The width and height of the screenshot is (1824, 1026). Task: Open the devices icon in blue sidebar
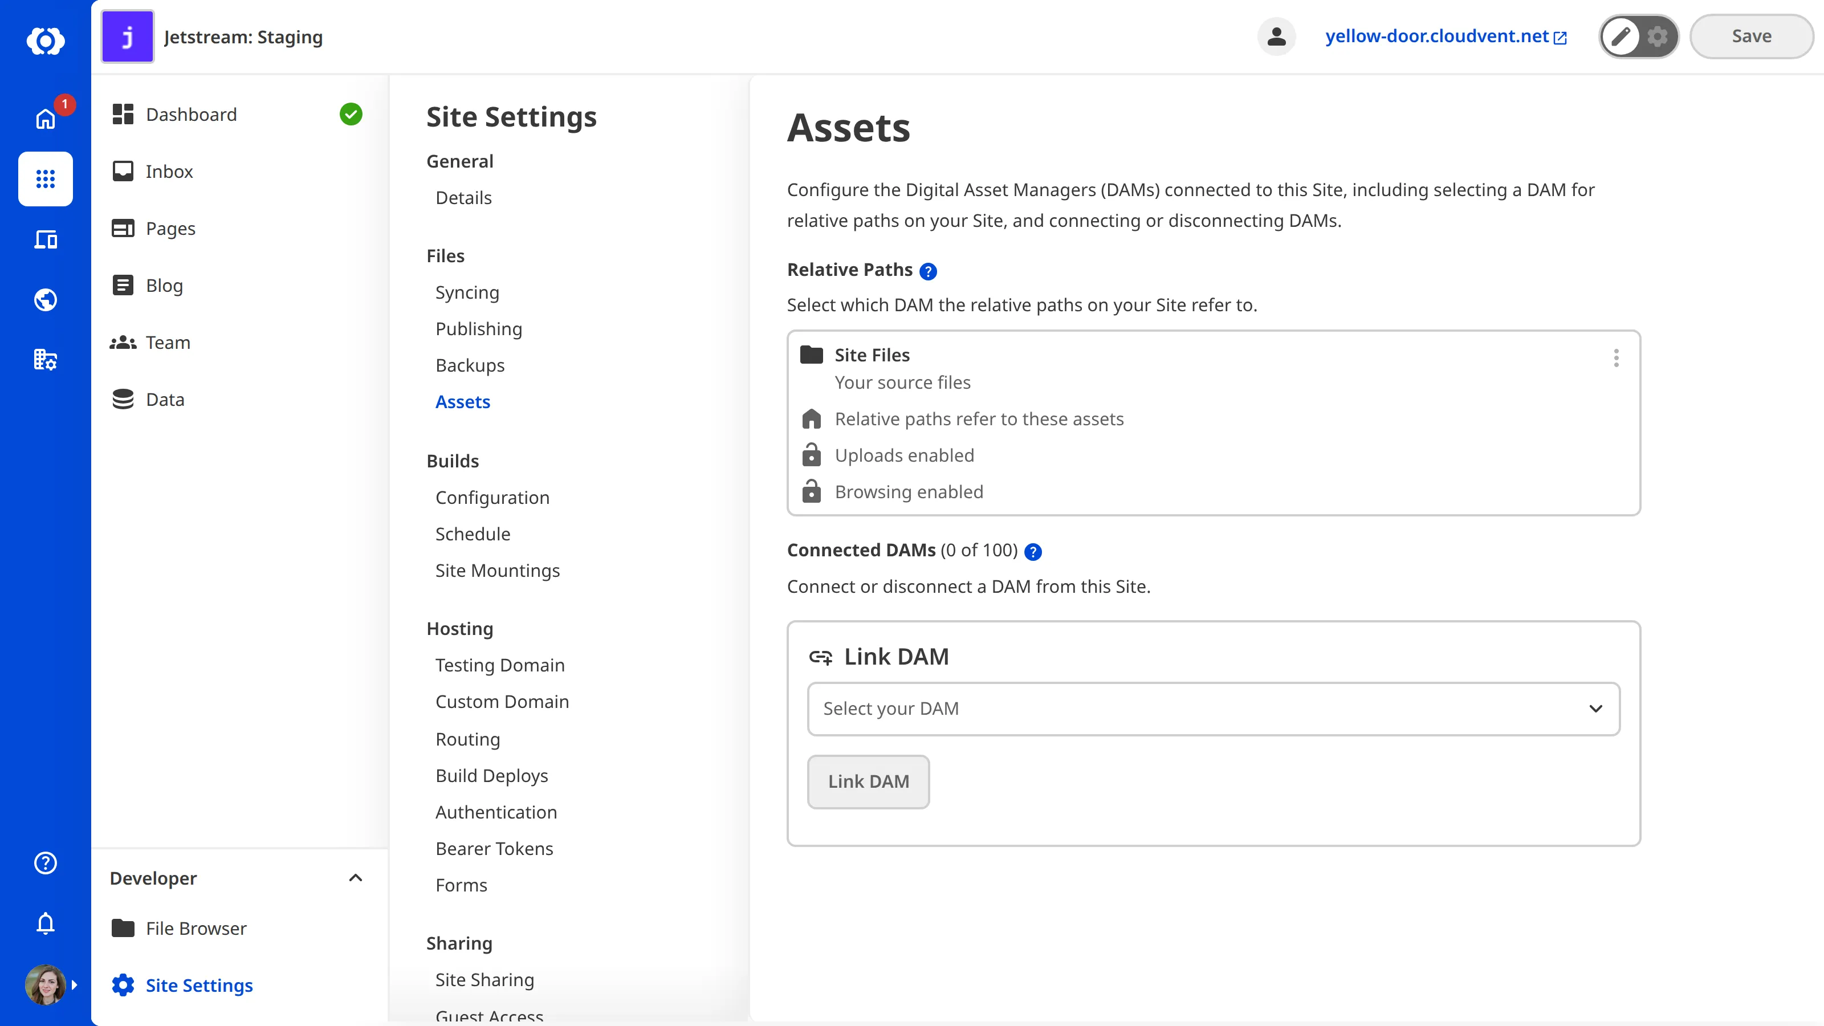46,239
